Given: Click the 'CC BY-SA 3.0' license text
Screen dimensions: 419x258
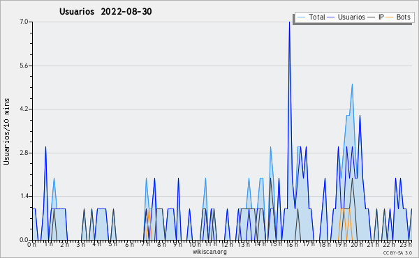Looking at the screenshot, I should click(397, 252).
